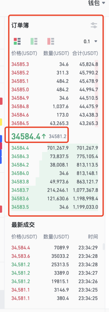Image resolution: width=109 pixels, height=312 pixels.
Task: Click the 订单簿 panel title
Action: 20,26
